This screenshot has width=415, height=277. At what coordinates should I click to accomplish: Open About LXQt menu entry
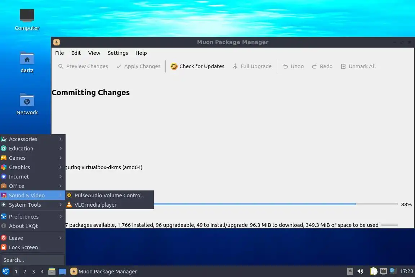[32, 226]
